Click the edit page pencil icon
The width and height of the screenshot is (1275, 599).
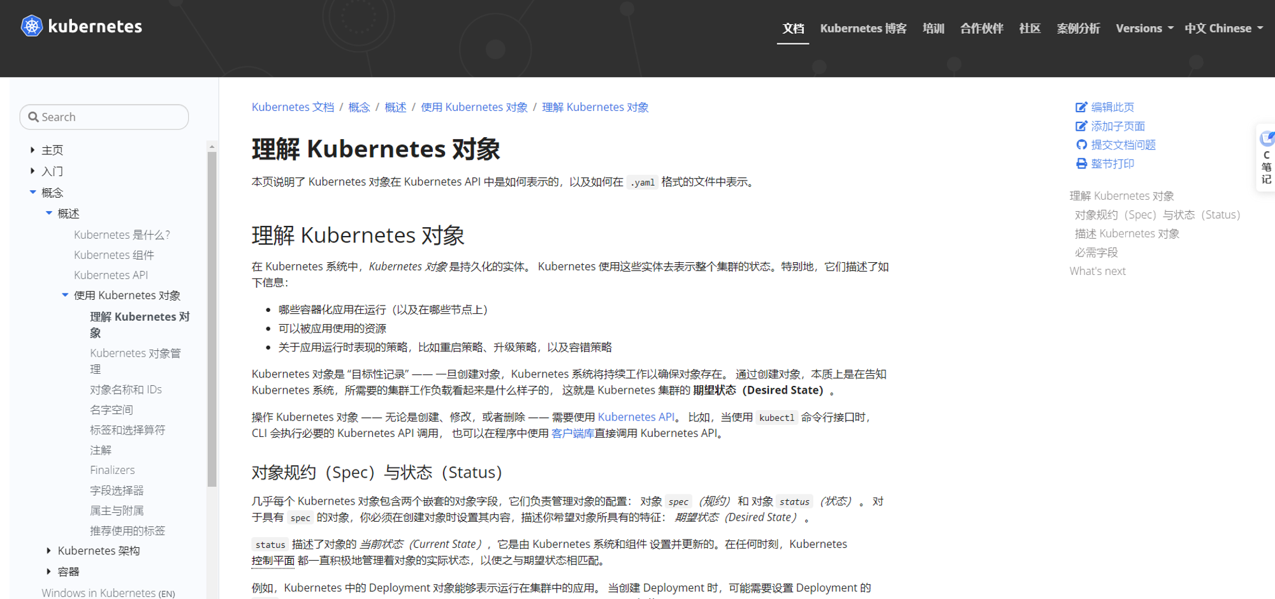click(1081, 107)
